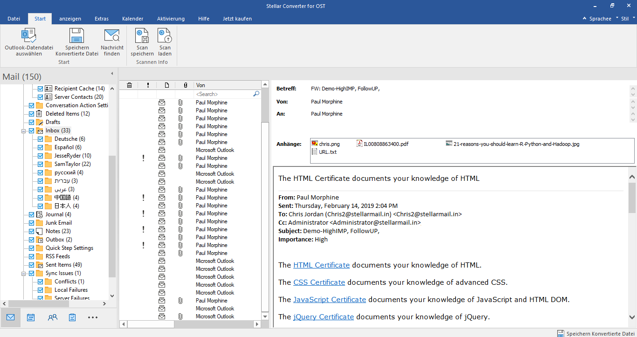Switch to the Kalender tab

tap(132, 19)
